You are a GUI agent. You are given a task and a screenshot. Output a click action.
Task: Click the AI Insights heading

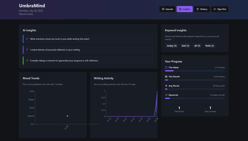click(29, 30)
